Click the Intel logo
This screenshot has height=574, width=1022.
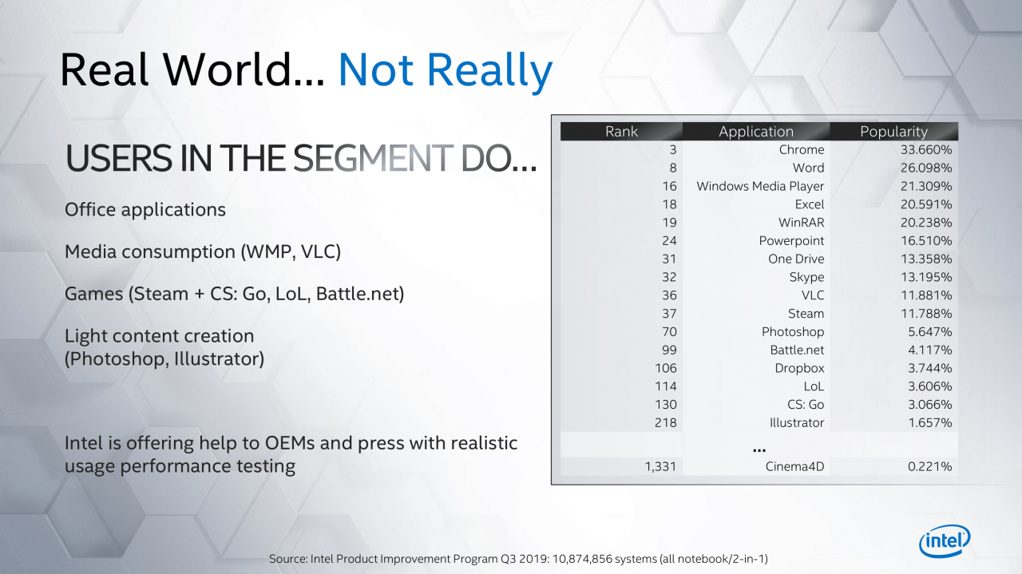click(x=945, y=542)
